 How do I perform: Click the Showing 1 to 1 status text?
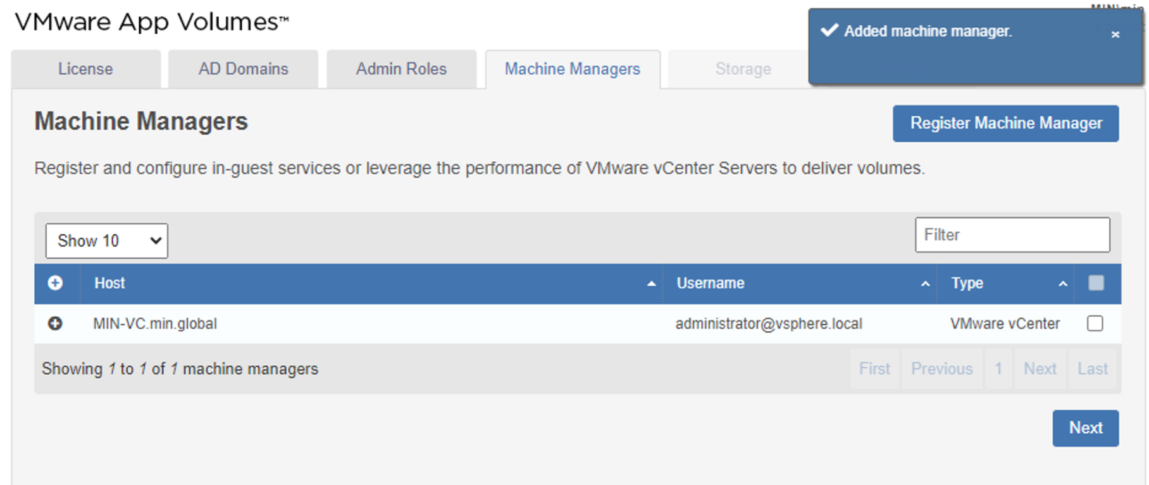click(x=180, y=369)
